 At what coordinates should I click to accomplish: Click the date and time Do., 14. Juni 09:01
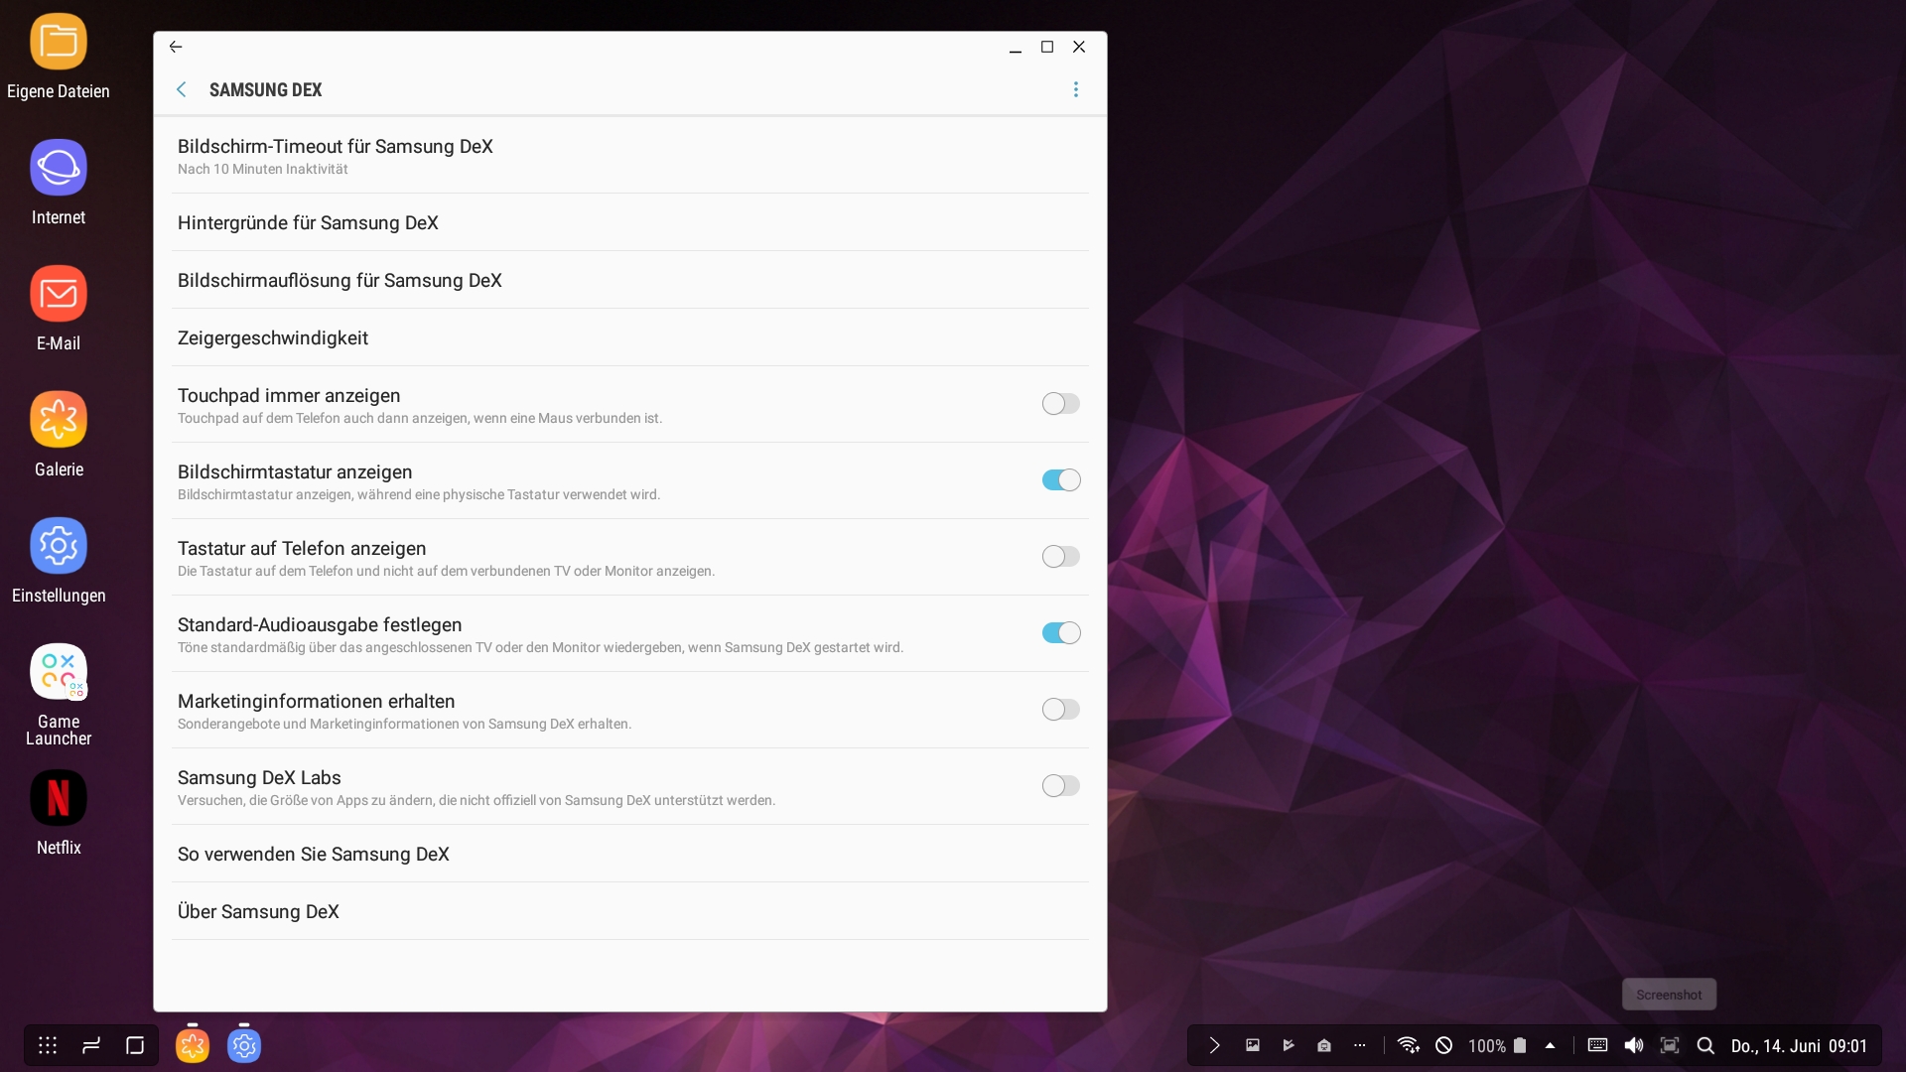1799,1046
